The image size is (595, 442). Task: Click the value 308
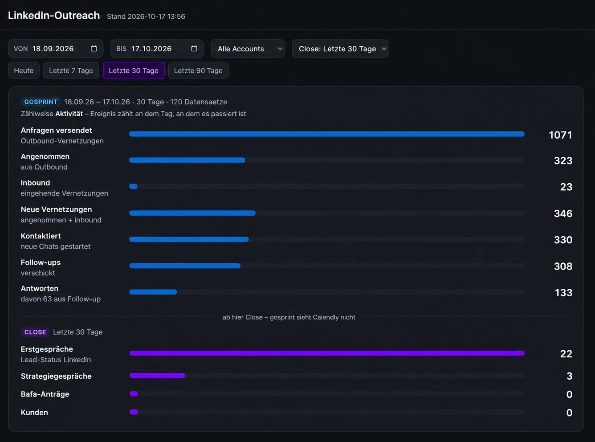pos(563,266)
